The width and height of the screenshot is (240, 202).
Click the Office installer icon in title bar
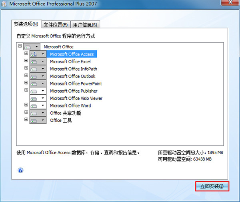click(4, 4)
